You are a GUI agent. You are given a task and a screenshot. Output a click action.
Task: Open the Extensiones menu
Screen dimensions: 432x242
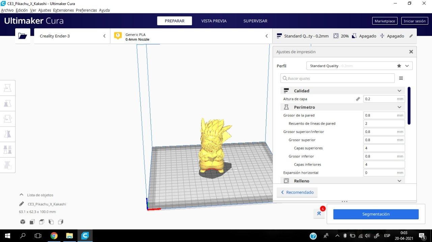(x=63, y=10)
